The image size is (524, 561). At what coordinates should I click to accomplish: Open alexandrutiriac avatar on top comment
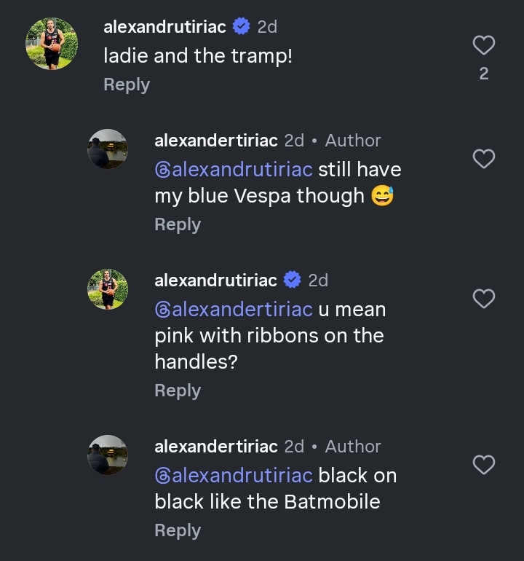pyautogui.click(x=52, y=44)
